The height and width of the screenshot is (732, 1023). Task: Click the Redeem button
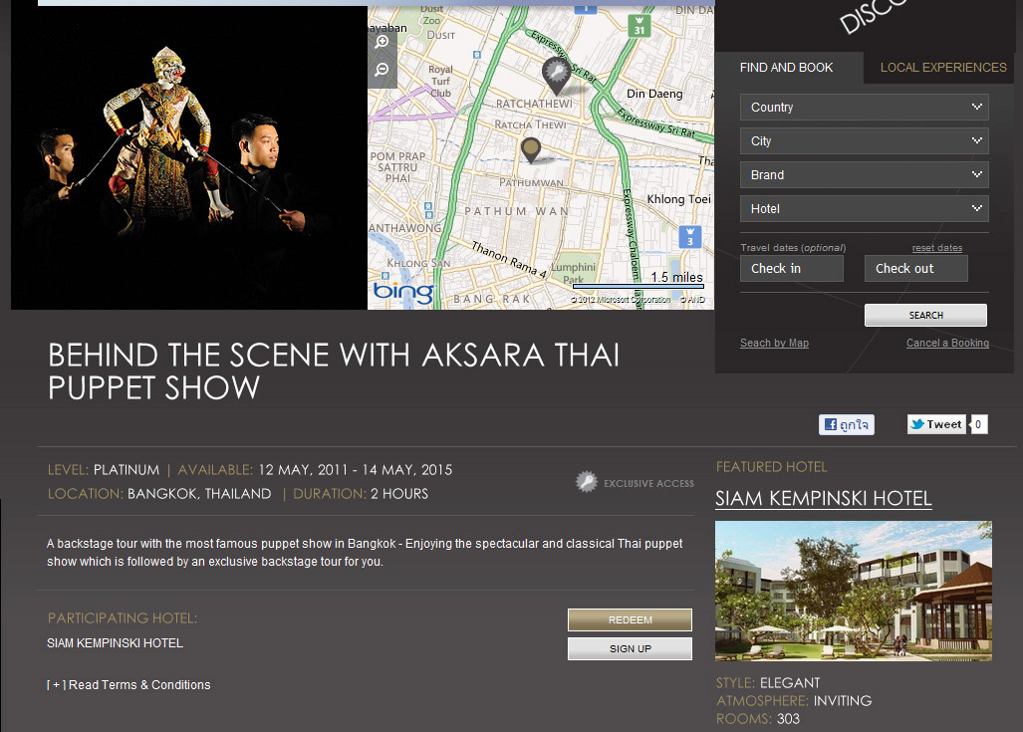(x=630, y=619)
